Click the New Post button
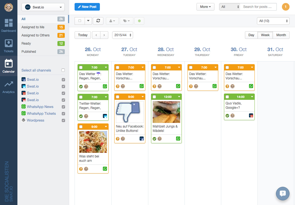Image resolution: width=295 pixels, height=205 pixels. tap(87, 7)
